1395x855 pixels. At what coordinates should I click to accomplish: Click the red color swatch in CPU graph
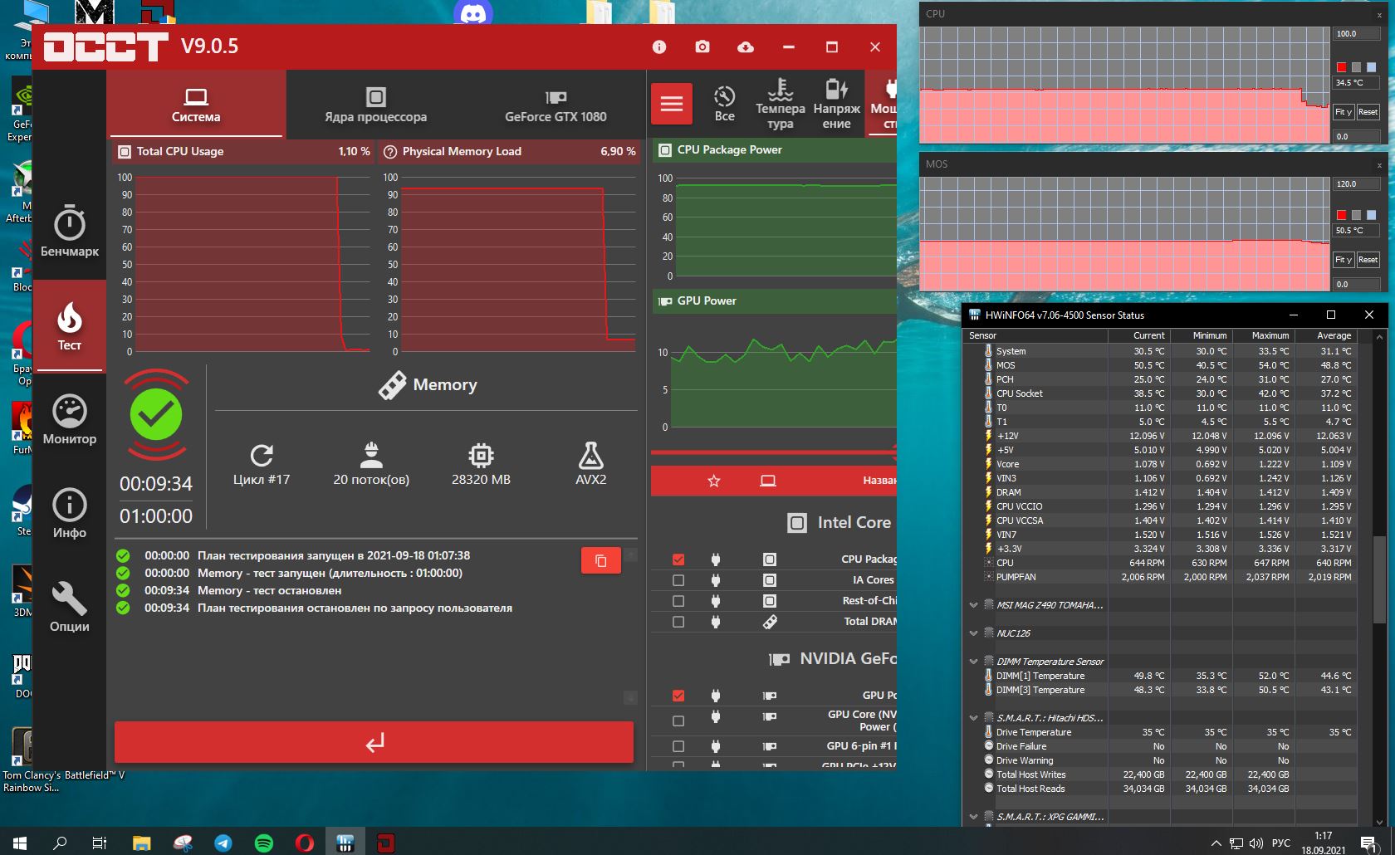1341,67
